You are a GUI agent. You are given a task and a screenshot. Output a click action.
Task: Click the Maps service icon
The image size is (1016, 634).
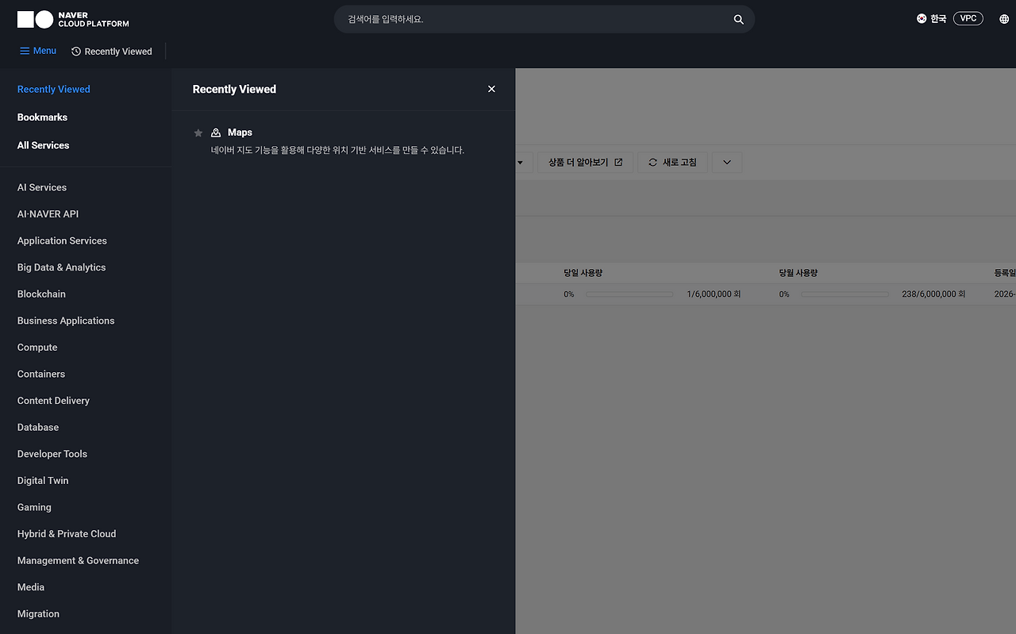[216, 133]
